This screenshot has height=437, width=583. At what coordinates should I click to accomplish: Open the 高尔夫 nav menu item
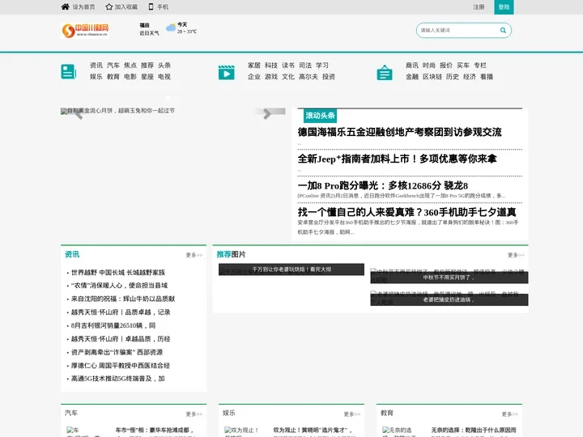coord(309,77)
